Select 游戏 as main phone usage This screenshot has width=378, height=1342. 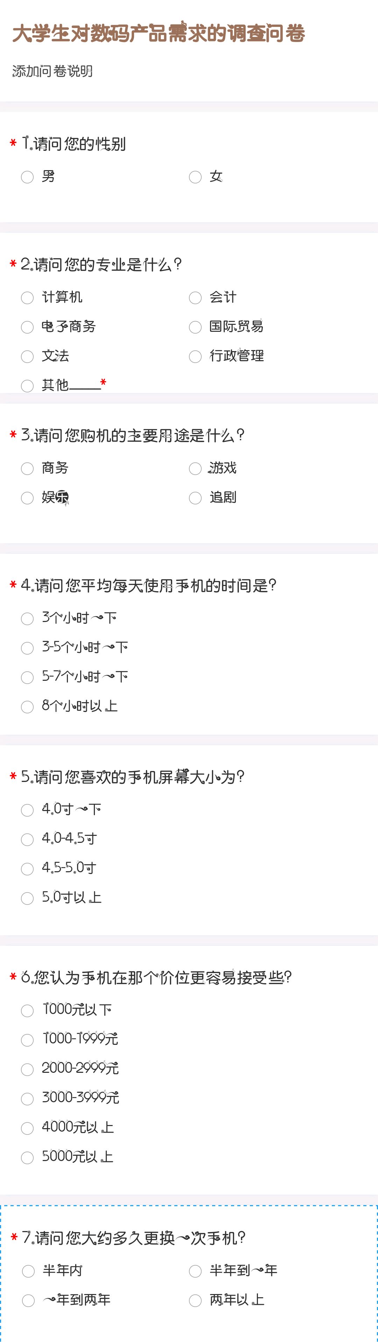pos(195,469)
